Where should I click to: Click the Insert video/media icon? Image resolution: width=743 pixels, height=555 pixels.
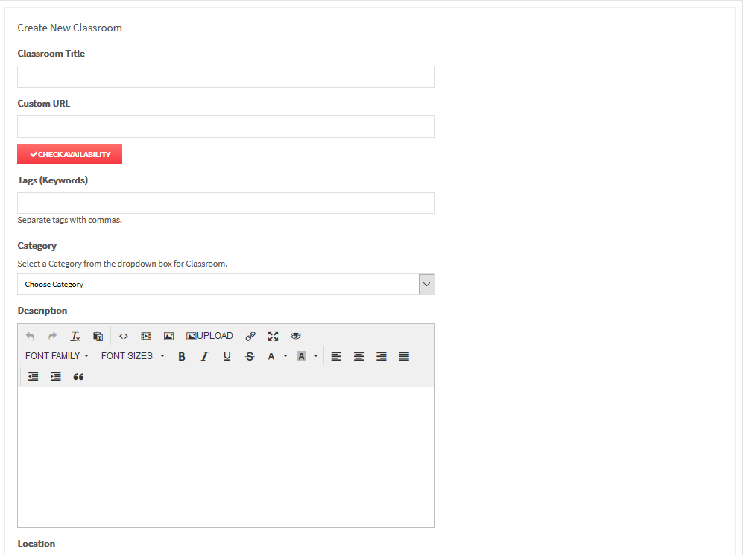click(146, 336)
